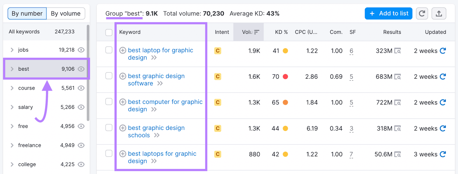Select the By number tab
Viewport: 458px width, 174px height.
(x=27, y=13)
